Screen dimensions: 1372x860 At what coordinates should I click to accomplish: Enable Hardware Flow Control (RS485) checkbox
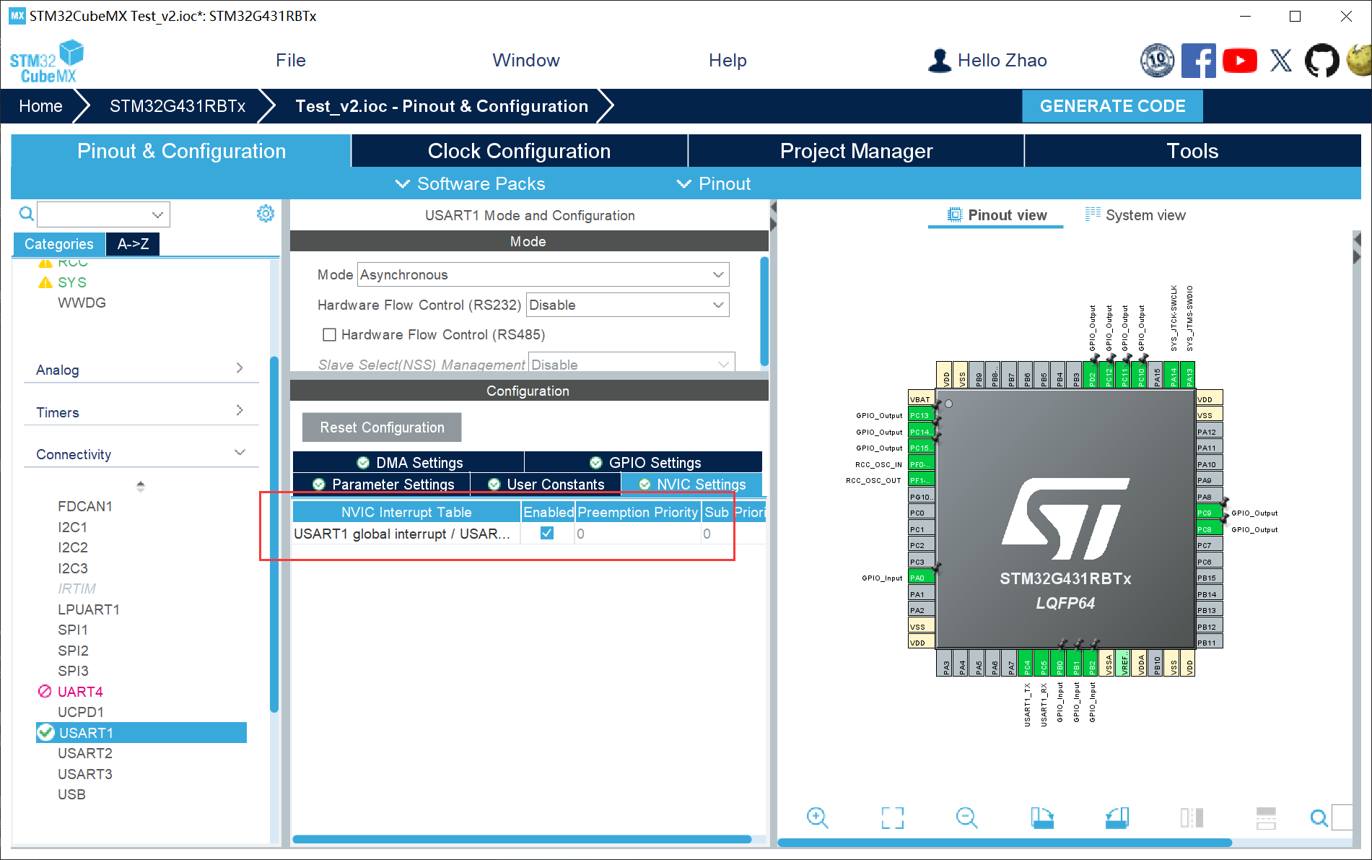[330, 335]
